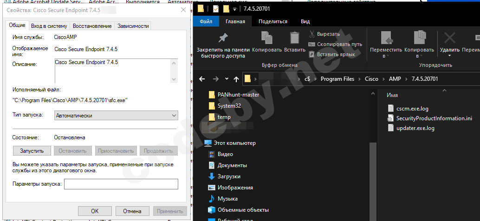The width and height of the screenshot is (480, 221).
Task: Click the Видео folder icon
Action: [212, 154]
